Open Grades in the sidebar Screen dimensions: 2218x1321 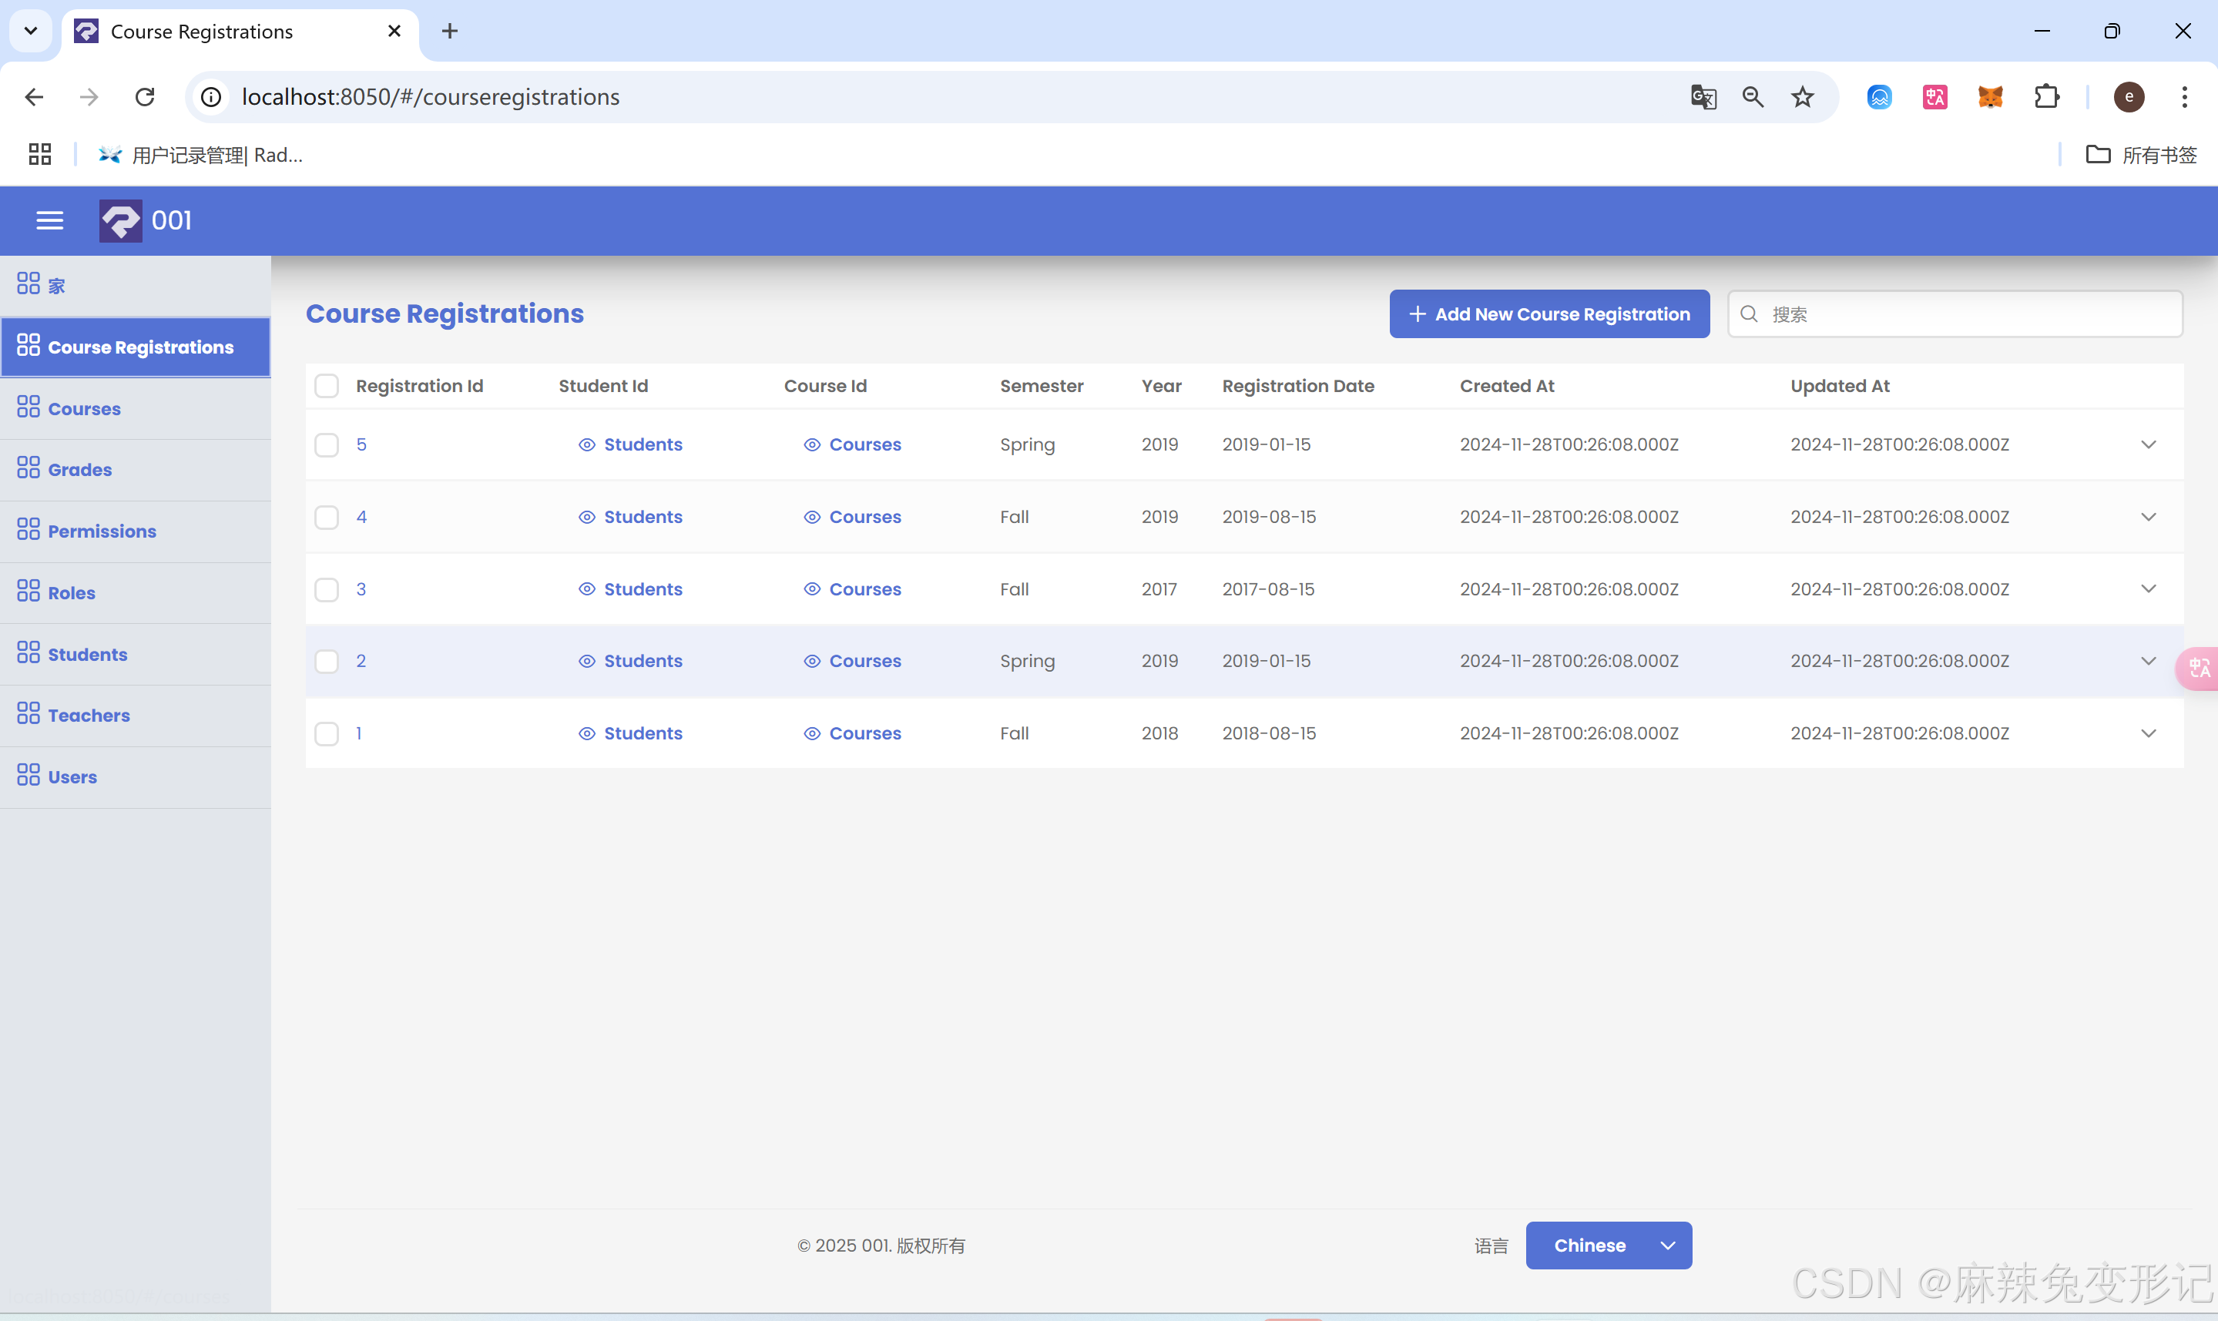pyautogui.click(x=79, y=469)
